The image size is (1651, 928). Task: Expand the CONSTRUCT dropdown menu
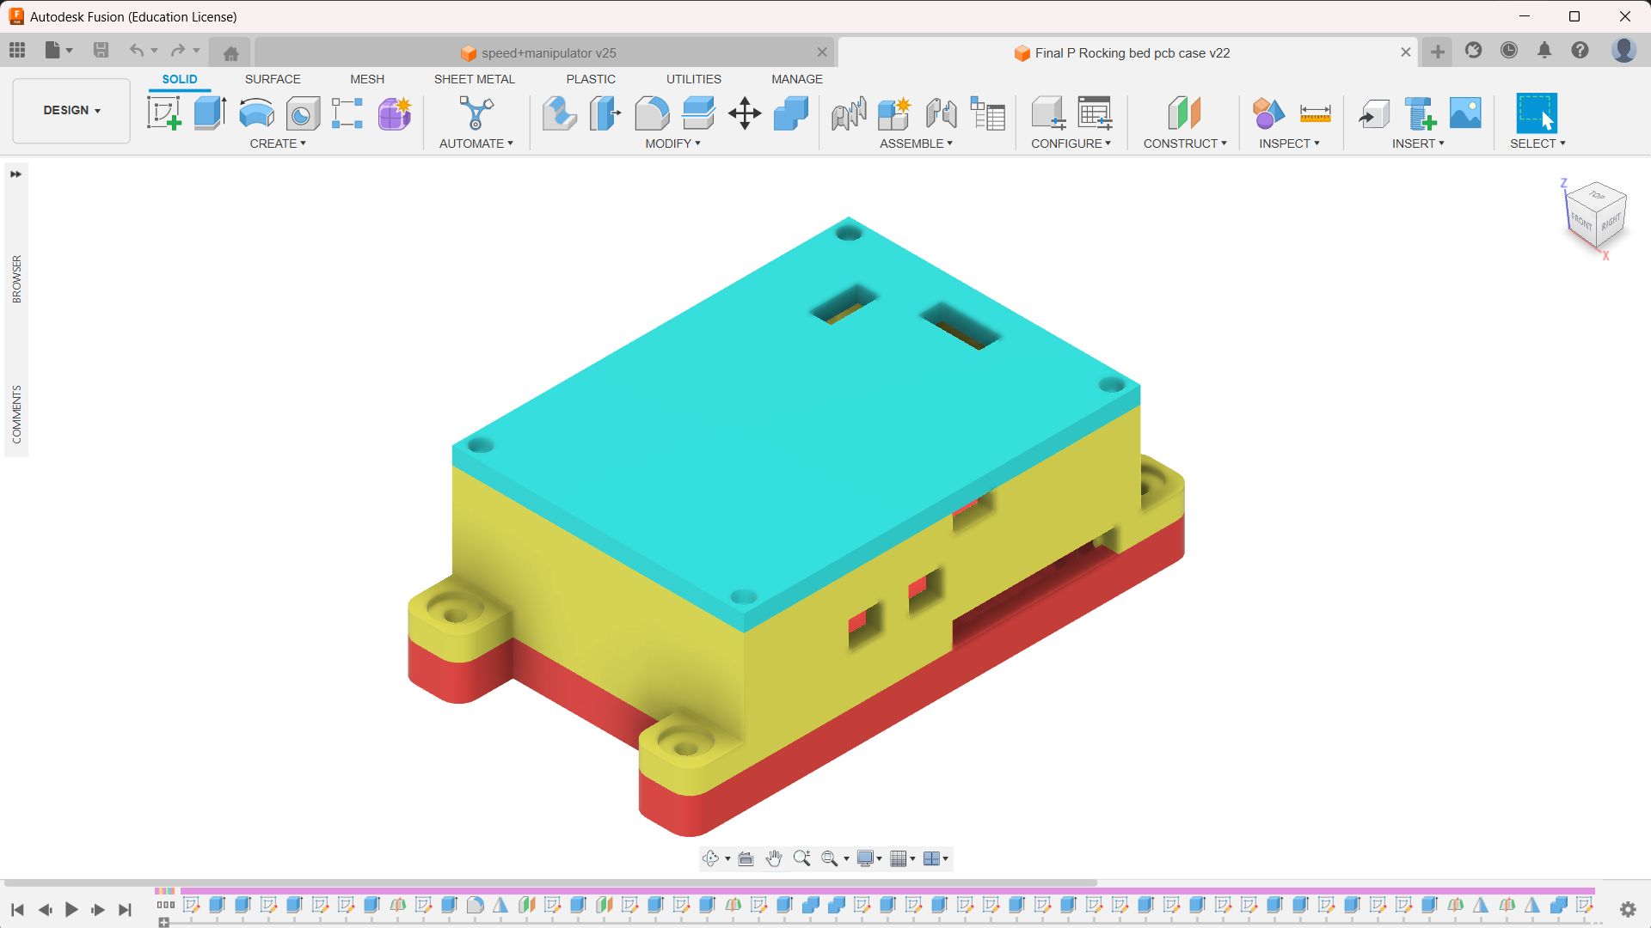coord(1184,143)
